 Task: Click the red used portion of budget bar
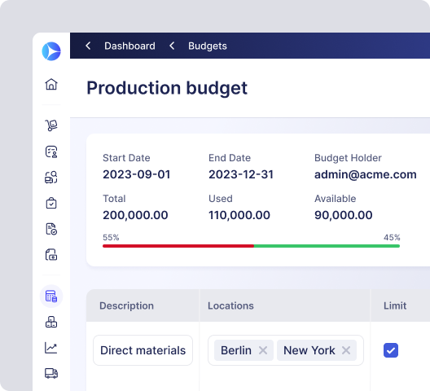(178, 246)
